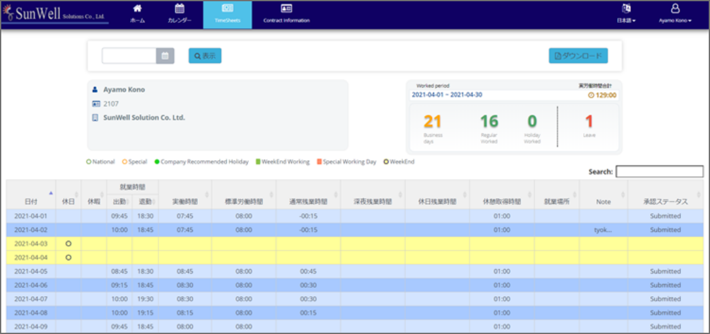Sort by 休日 column header

68,194
